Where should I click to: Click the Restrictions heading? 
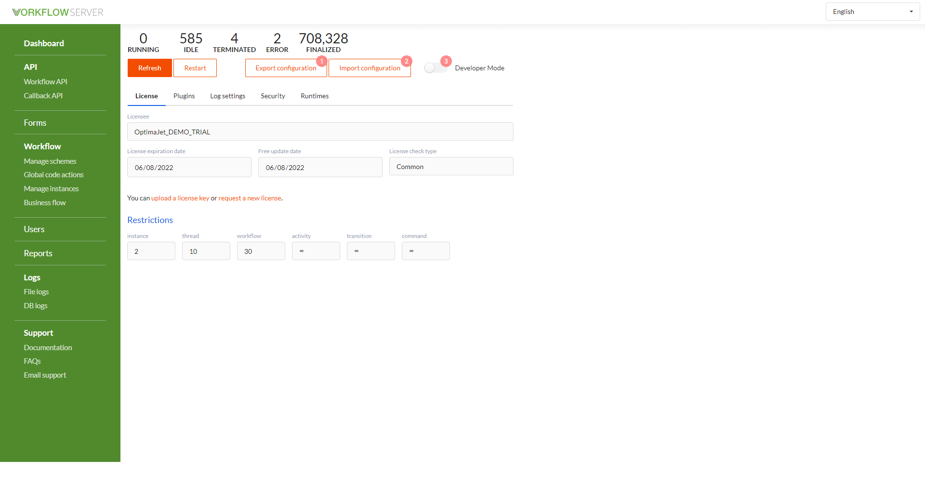pos(150,220)
